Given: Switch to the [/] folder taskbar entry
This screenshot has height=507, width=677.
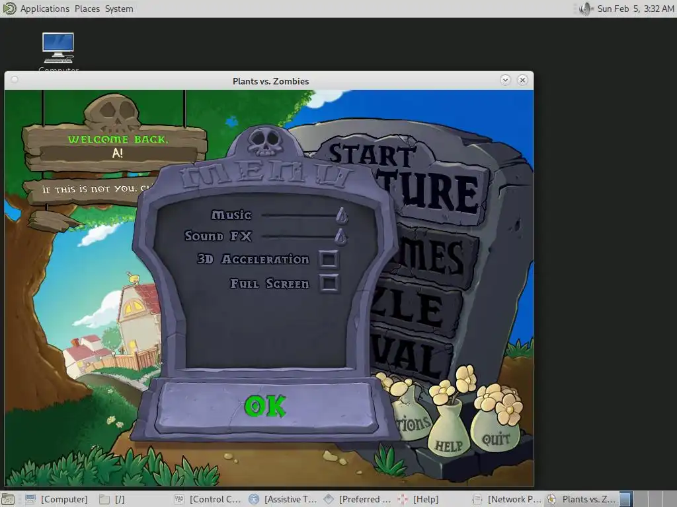Looking at the screenshot, I should 112,499.
